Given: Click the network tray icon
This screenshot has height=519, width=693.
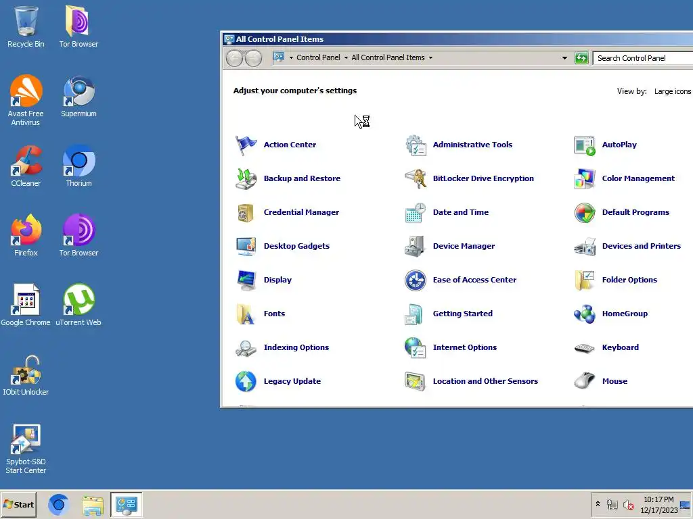Looking at the screenshot, I should click(612, 504).
